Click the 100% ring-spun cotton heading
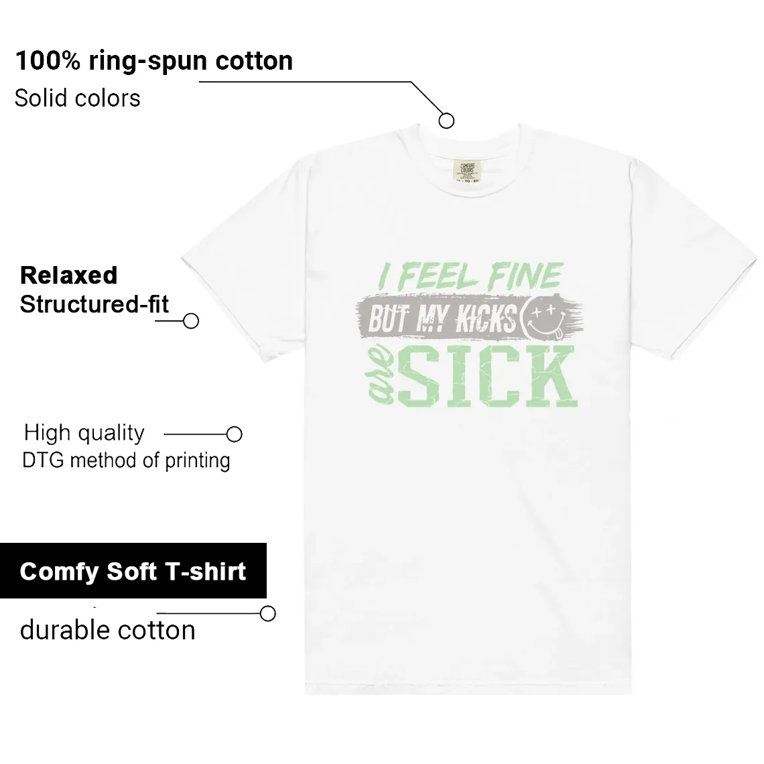This screenshot has width=764, height=764. coord(154,61)
